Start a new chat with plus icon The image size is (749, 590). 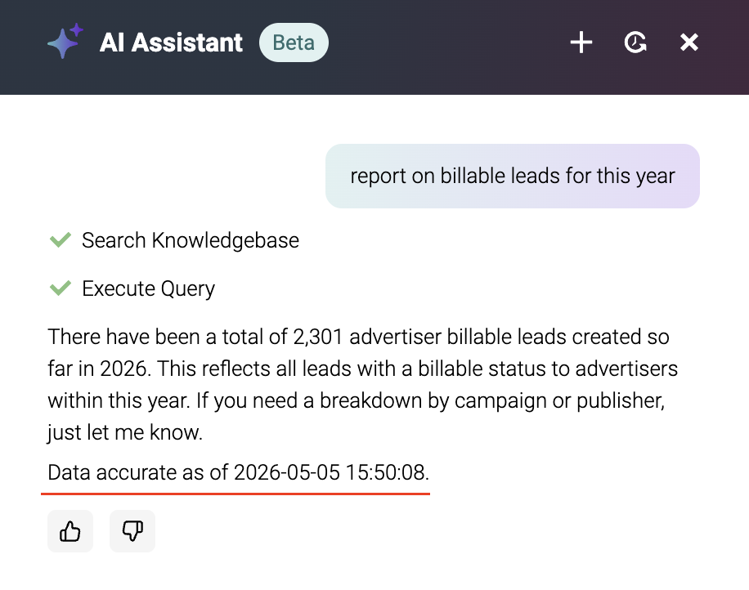tap(581, 42)
